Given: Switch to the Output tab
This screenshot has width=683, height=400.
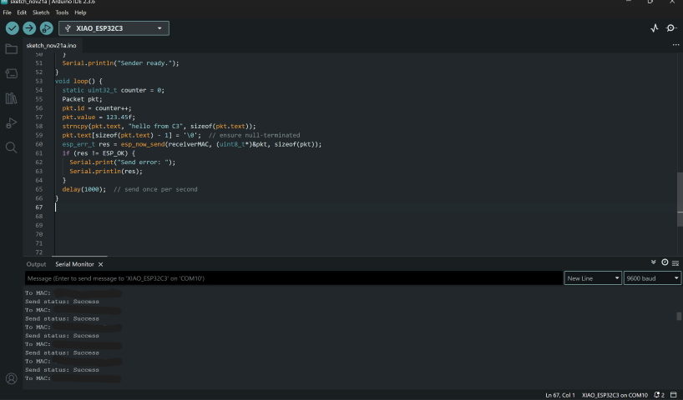Looking at the screenshot, I should (36, 264).
